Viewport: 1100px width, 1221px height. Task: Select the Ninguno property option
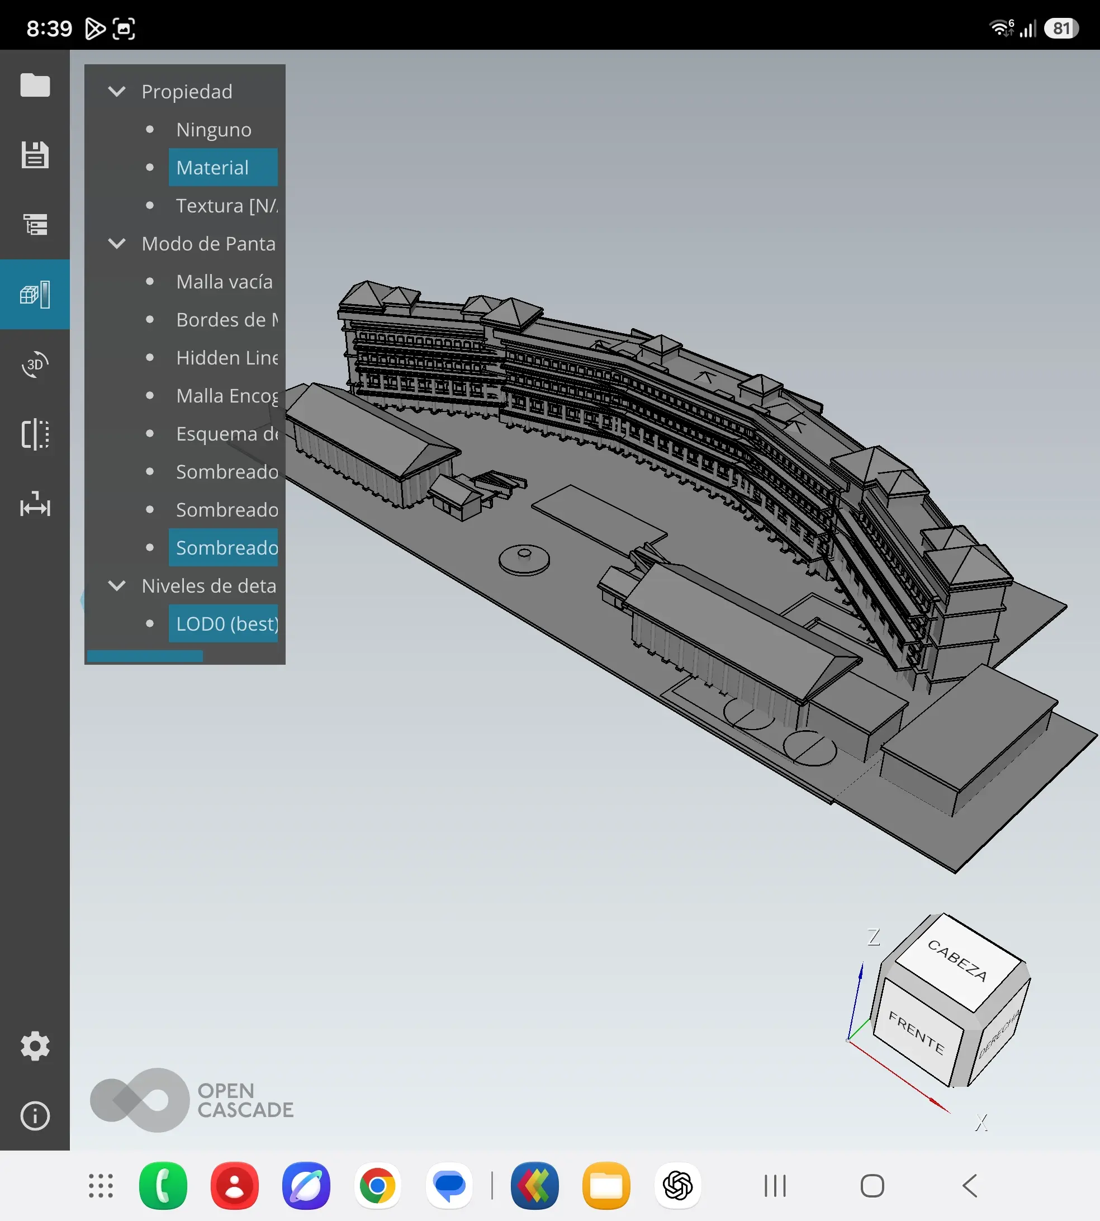point(214,129)
